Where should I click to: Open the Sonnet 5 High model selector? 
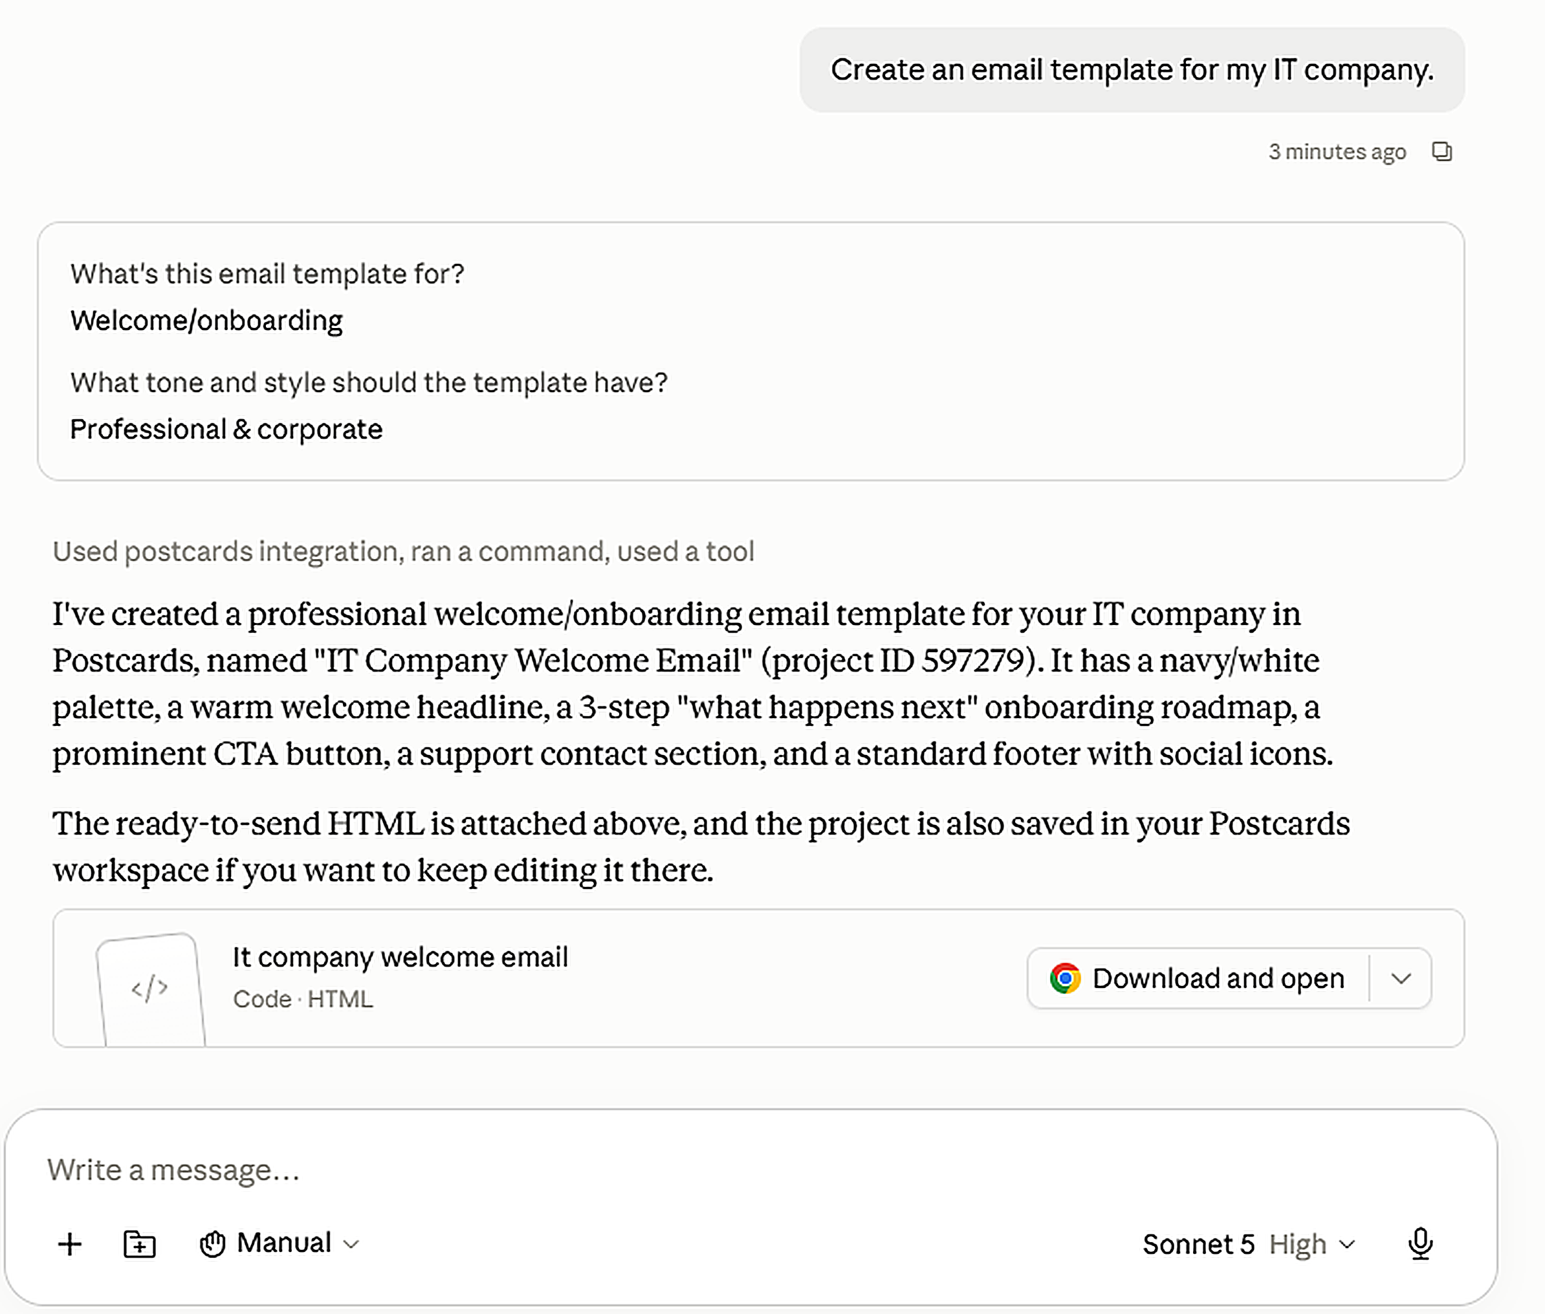click(x=1249, y=1244)
